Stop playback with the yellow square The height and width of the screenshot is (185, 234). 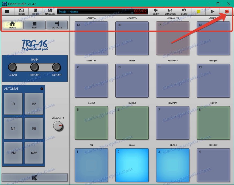[198, 12]
